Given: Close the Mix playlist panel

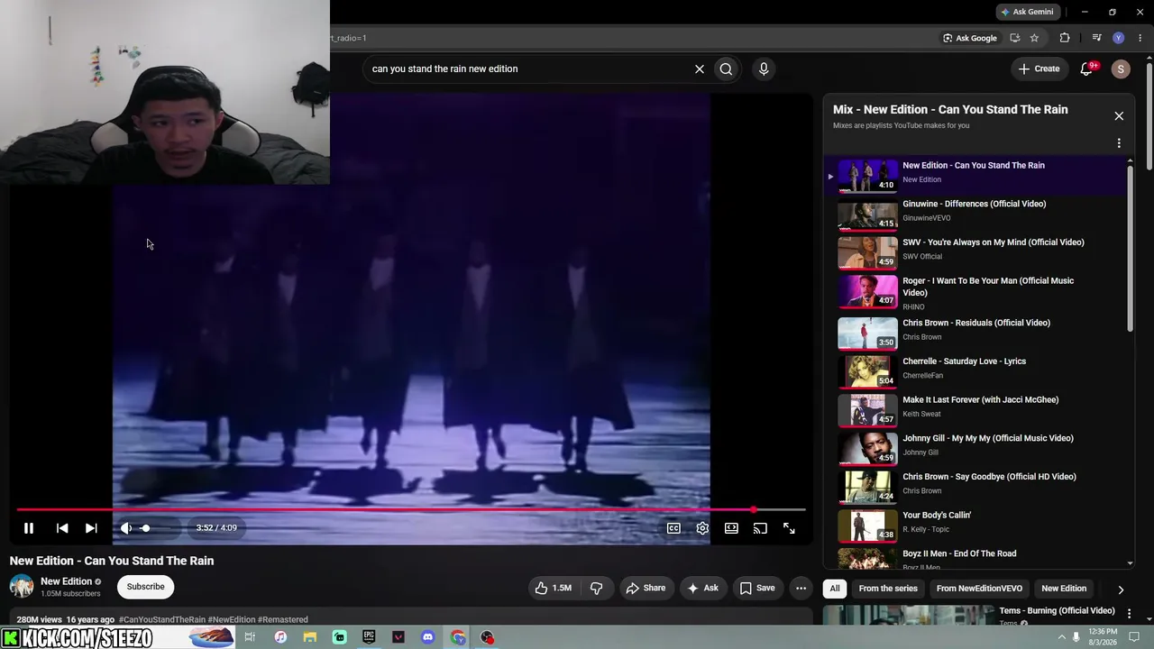Looking at the screenshot, I should point(1119,115).
